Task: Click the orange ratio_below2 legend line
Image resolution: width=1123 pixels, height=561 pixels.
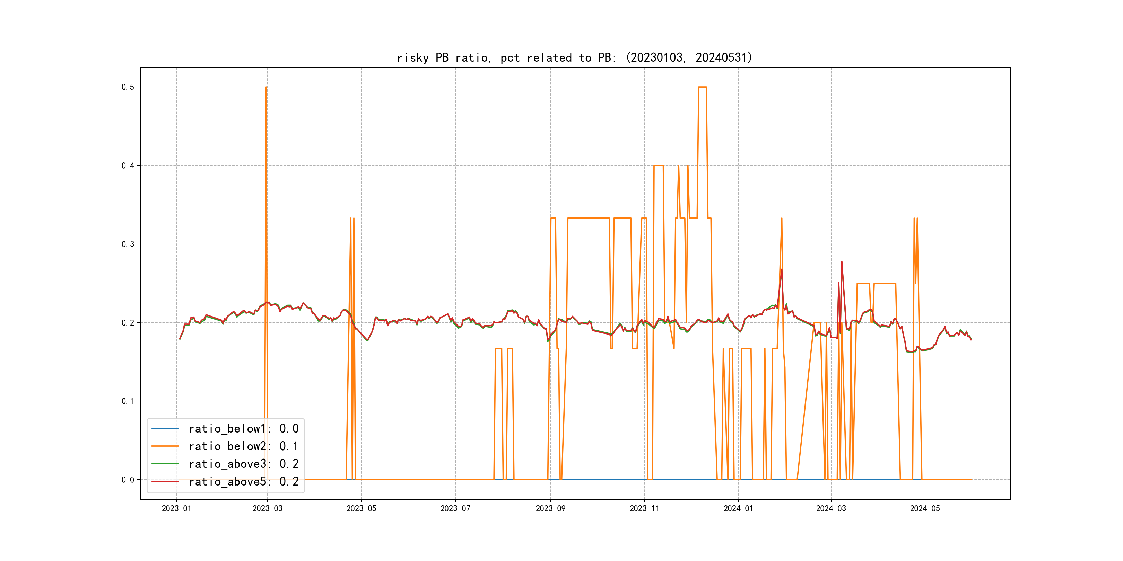Action: (165, 446)
